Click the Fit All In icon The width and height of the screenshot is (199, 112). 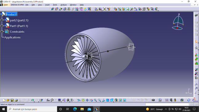(x=83, y=100)
